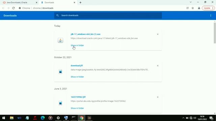The image size is (216, 121).
Task: Click the Chrome site info icon
Action: click(20, 8)
